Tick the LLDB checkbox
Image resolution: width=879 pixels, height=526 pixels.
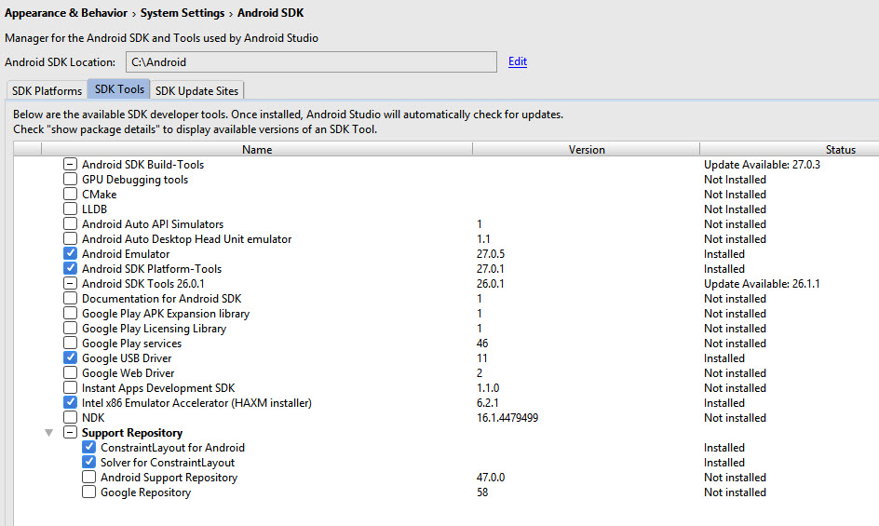[x=70, y=209]
